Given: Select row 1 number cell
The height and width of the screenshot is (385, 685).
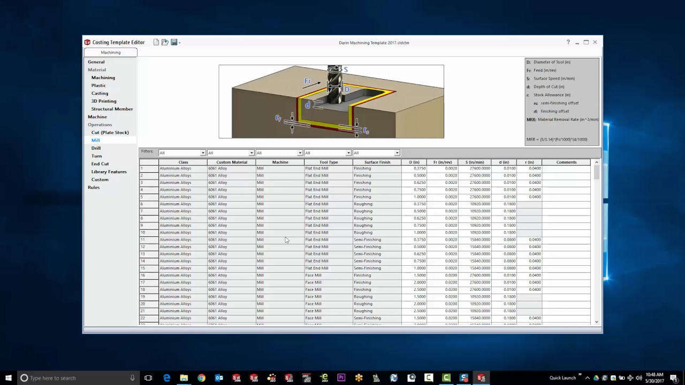Looking at the screenshot, I should (x=149, y=168).
